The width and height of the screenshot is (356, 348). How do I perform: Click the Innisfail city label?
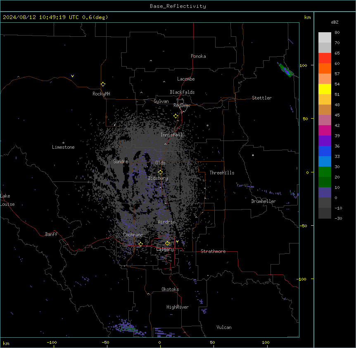click(171, 135)
